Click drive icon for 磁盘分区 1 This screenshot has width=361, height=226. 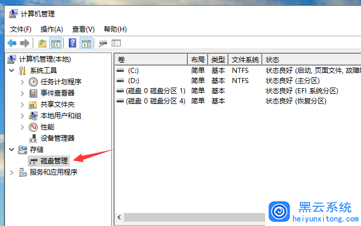(120, 91)
